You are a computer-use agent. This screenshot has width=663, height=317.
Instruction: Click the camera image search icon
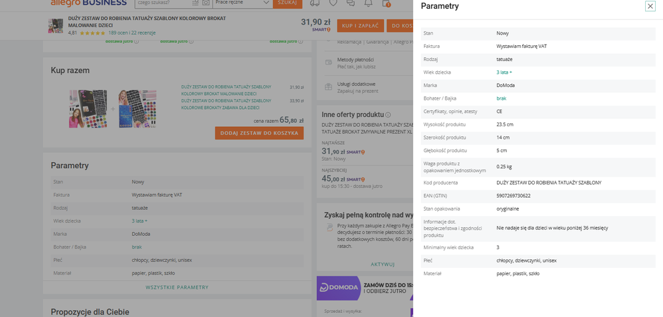coord(206,3)
